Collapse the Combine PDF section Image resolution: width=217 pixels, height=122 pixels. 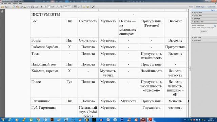[x=204, y=22]
